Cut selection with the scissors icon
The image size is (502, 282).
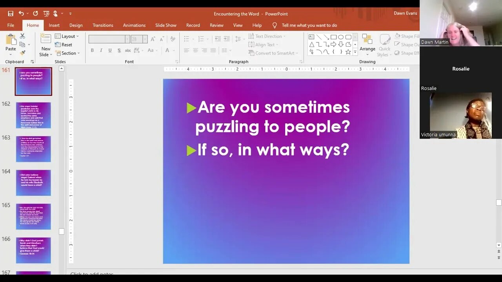[x=22, y=36]
